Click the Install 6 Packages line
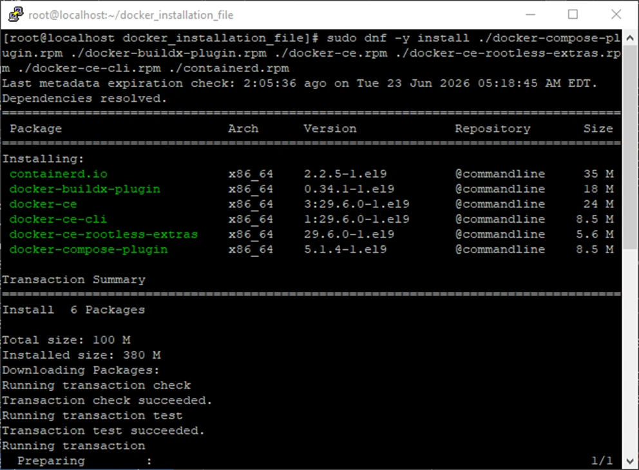 point(74,310)
